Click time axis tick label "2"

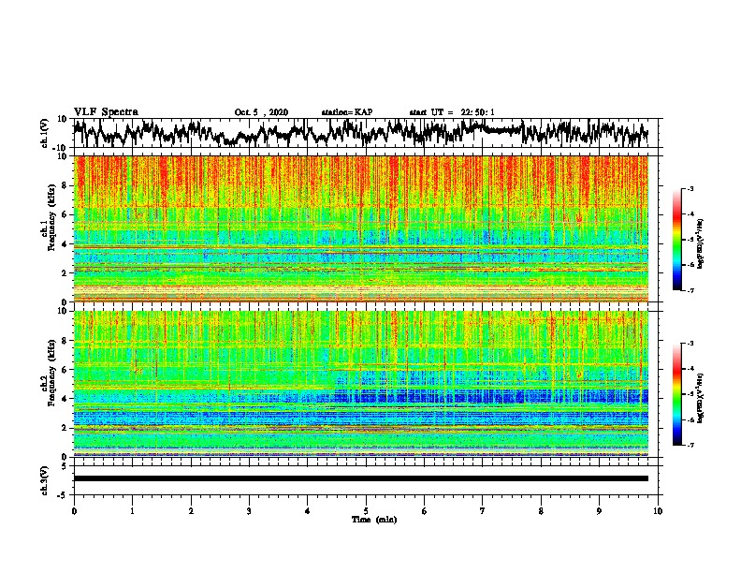point(191,511)
